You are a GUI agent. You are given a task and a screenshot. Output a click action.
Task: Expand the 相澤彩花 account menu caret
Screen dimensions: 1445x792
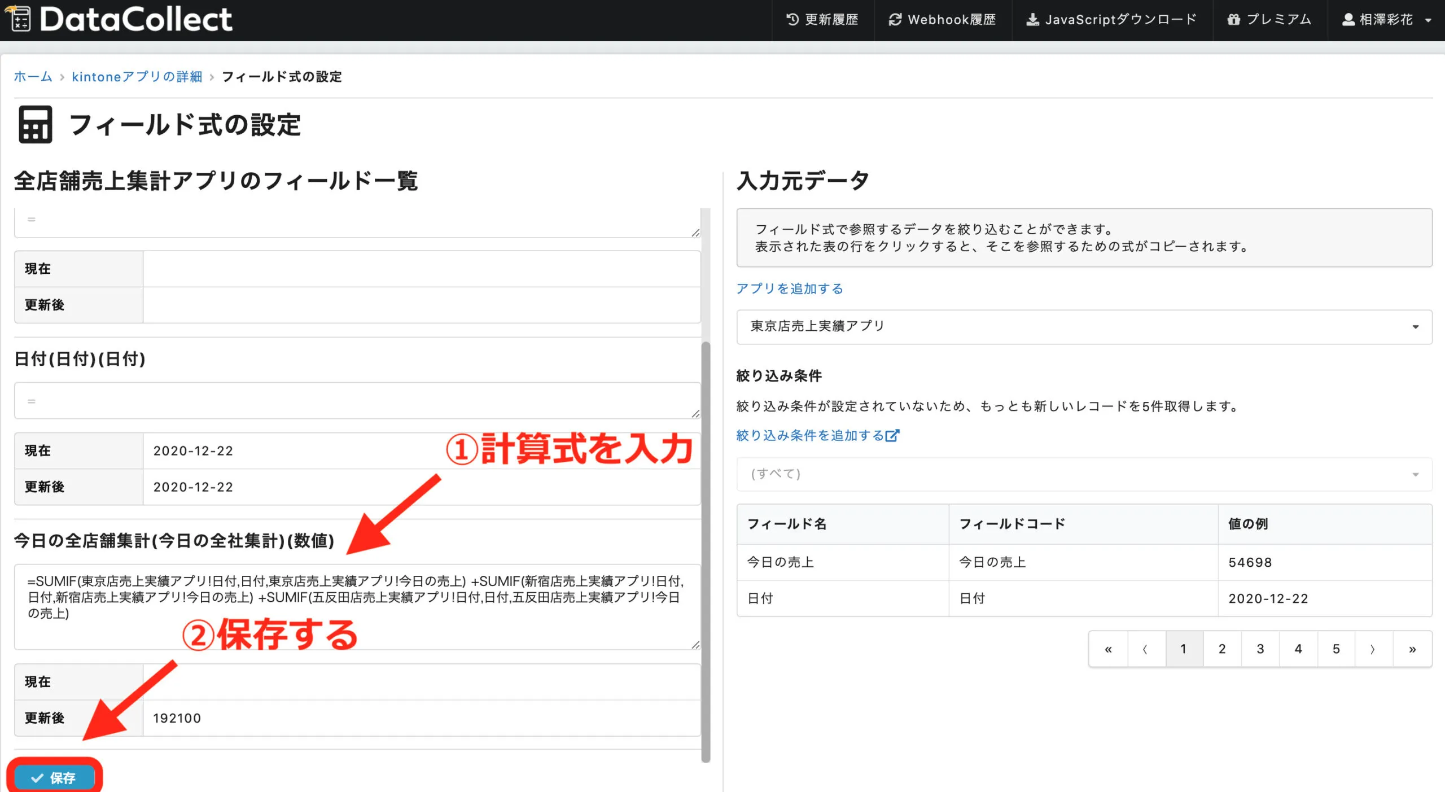[1428, 20]
